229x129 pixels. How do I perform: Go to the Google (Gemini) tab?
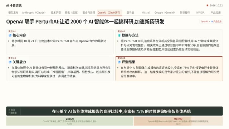[165, 13]
